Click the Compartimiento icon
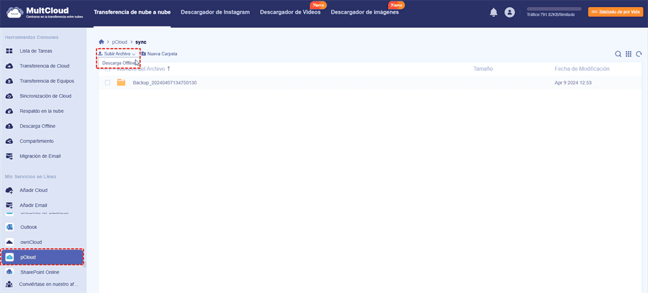Image resolution: width=648 pixels, height=293 pixels. click(x=9, y=141)
